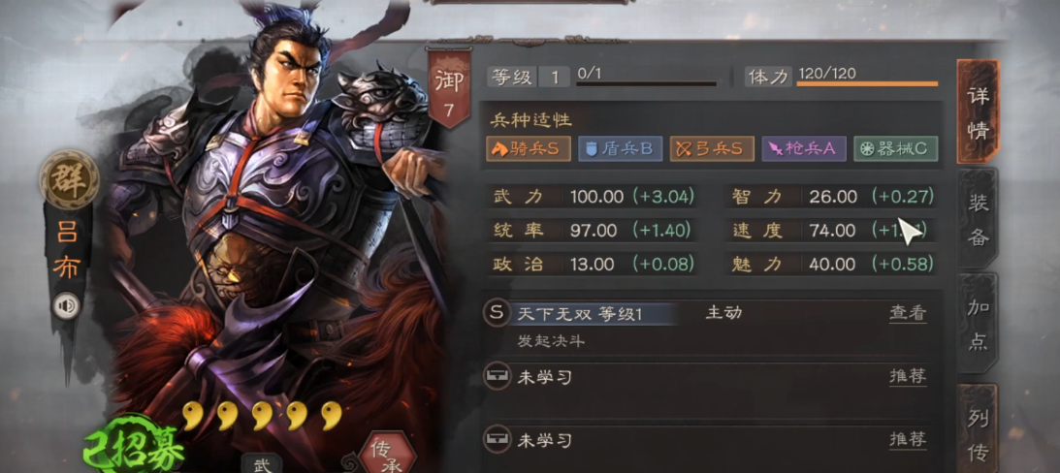View 天下无双 skill details via 查看

907,313
